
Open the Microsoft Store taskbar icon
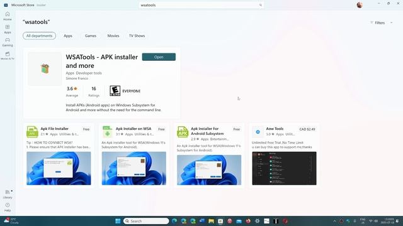[220, 221]
